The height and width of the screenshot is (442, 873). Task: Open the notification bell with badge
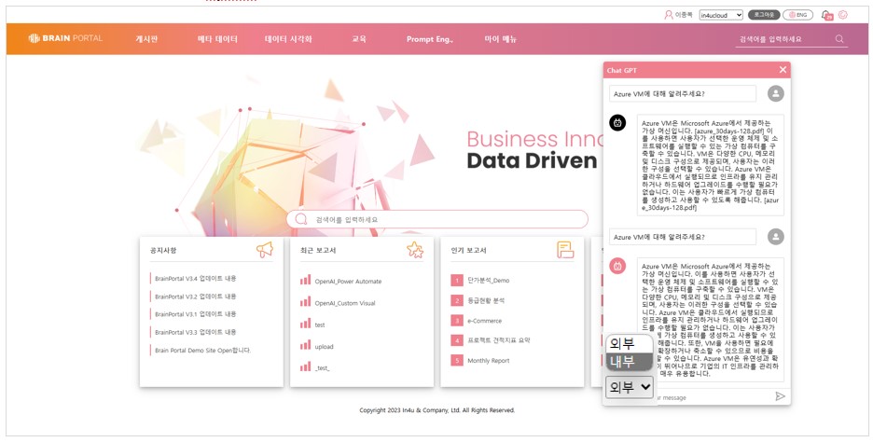826,15
